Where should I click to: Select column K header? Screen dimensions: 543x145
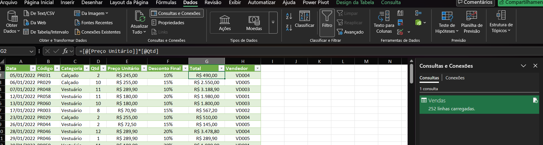tap(319, 61)
